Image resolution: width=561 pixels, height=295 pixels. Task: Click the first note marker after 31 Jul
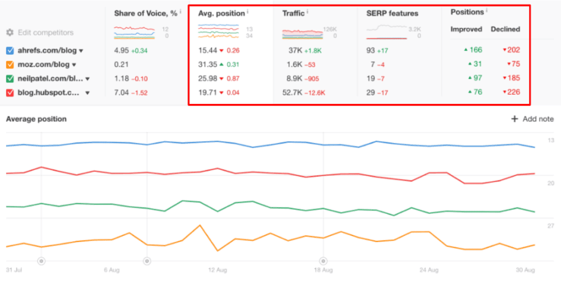coord(41,261)
